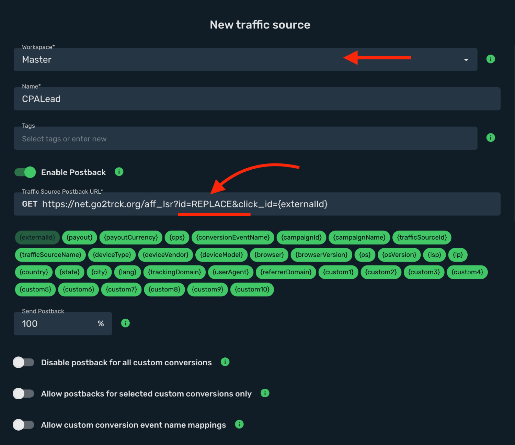Viewport: 515px width, 445px height.
Task: Add the {country} token
Action: (34, 272)
